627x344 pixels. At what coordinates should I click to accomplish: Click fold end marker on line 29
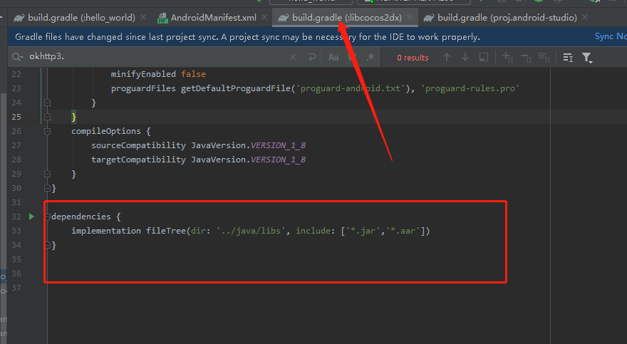coord(47,174)
